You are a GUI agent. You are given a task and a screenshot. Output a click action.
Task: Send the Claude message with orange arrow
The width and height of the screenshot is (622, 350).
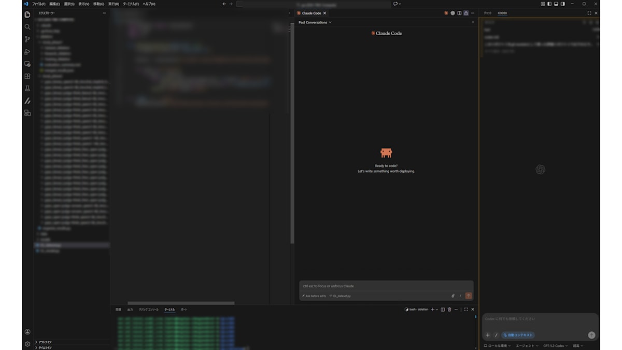[x=469, y=296]
